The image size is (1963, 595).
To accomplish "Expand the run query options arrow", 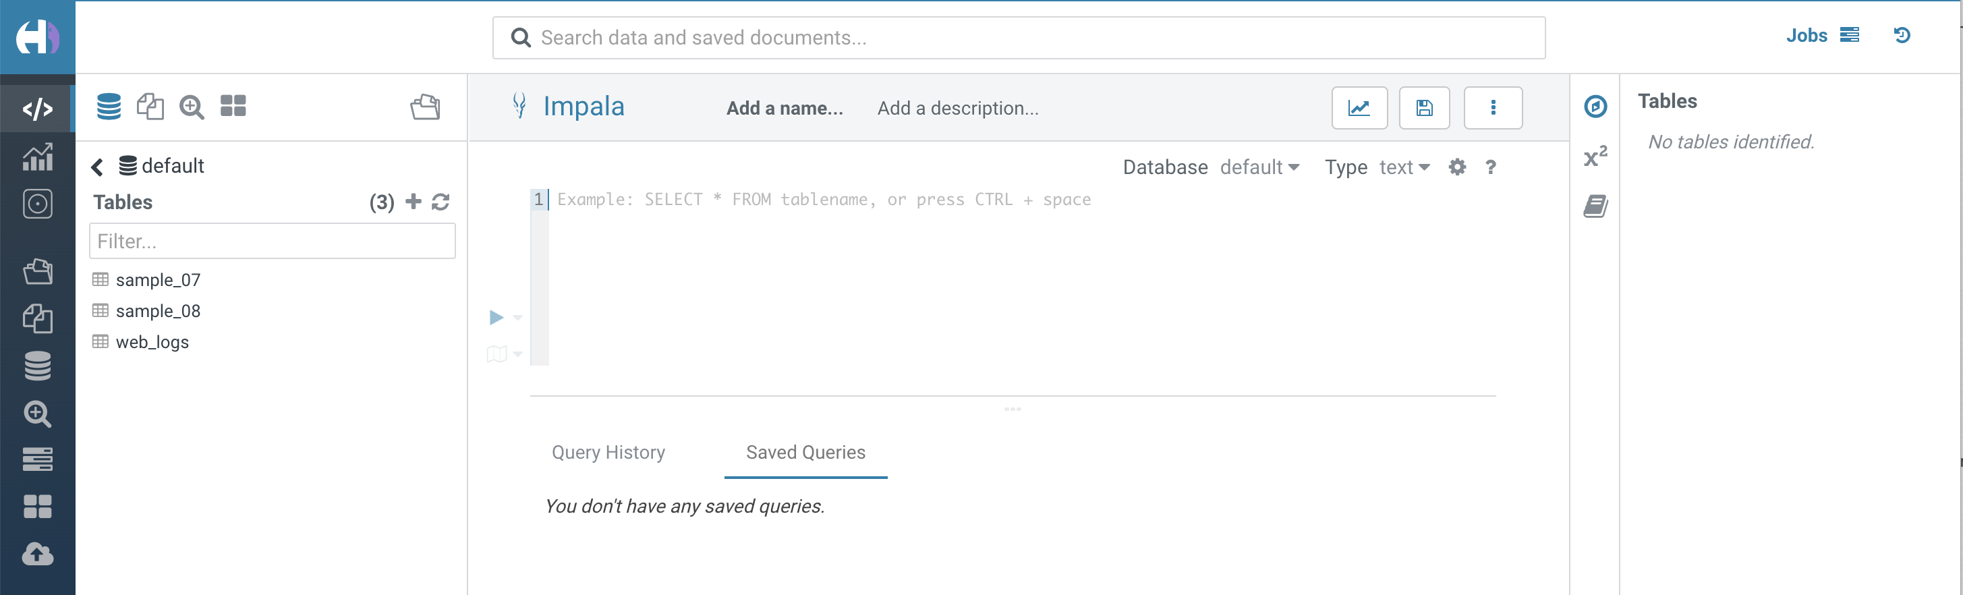I will tap(517, 317).
